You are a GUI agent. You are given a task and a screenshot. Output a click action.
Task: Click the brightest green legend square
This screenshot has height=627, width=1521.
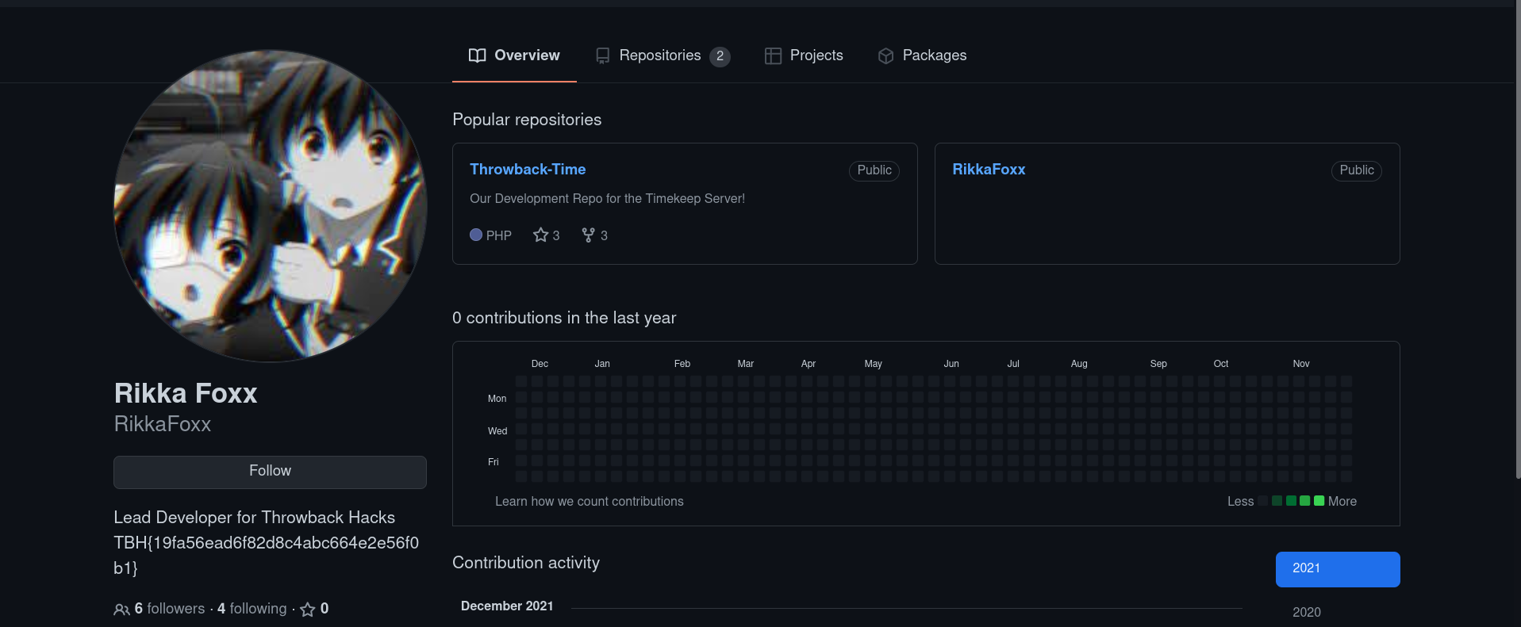click(1319, 501)
